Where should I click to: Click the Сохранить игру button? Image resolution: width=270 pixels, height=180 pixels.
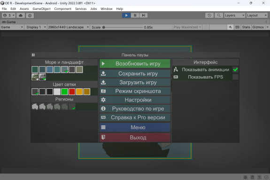tap(135, 74)
